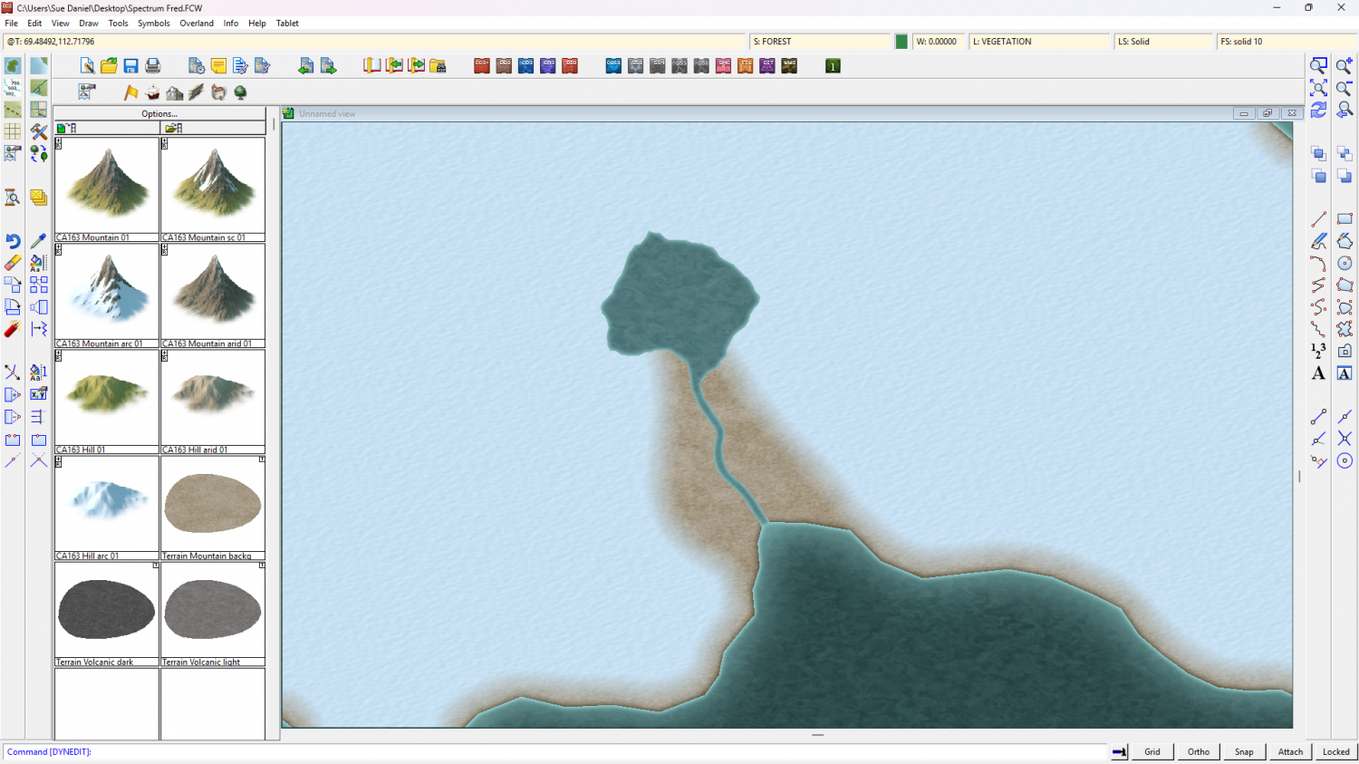Open the sheet selector showing FOREST
Viewport: 1359px width, 764px height.
[x=820, y=42]
